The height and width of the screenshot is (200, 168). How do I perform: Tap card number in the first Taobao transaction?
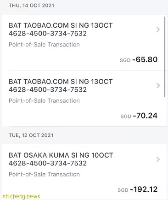pos(48,34)
